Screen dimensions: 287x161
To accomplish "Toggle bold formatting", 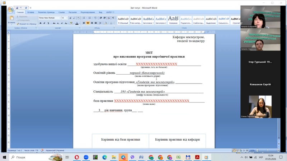I will [41, 23].
